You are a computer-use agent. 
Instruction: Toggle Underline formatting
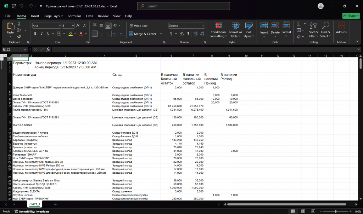tap(48, 34)
